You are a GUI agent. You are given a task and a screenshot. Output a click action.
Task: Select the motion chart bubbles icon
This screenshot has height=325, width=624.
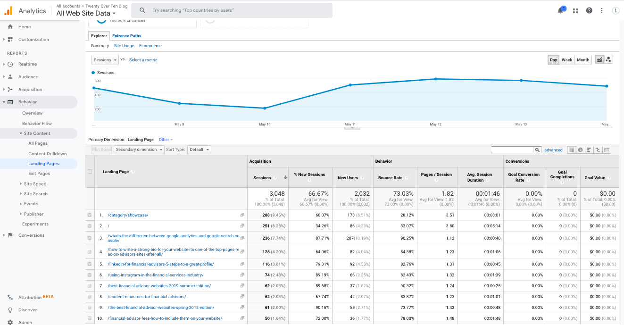(x=608, y=59)
